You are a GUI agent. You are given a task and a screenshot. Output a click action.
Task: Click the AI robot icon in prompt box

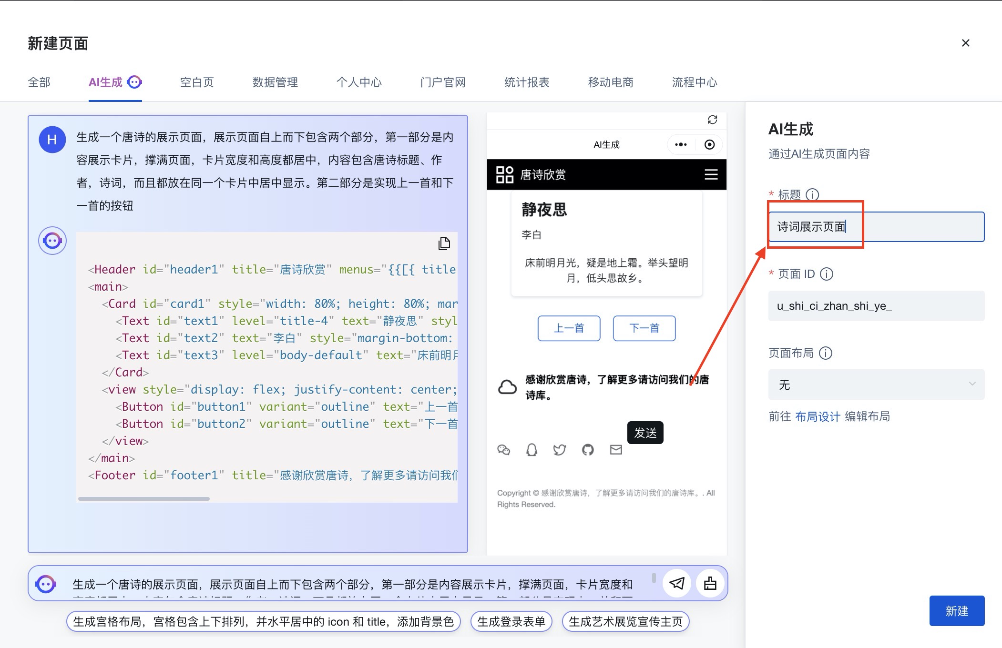click(x=46, y=584)
